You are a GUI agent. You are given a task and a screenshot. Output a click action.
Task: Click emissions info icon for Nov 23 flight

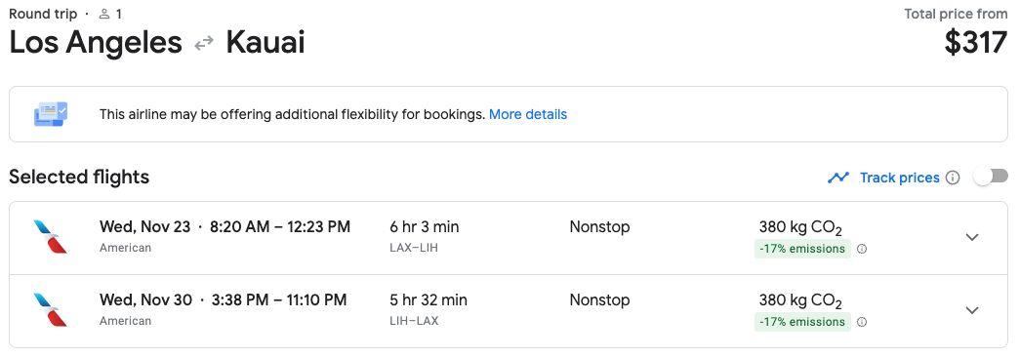point(862,249)
